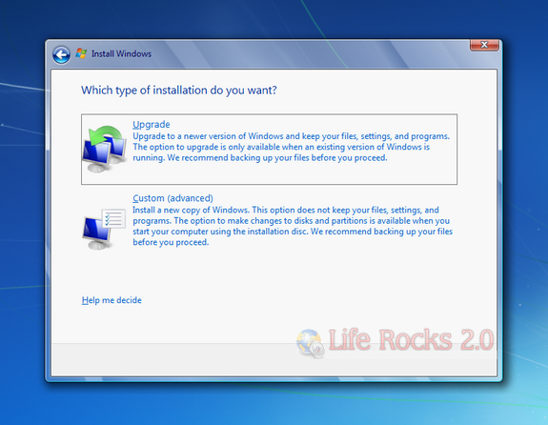Open the Help me decide link
The height and width of the screenshot is (425, 548).
[x=112, y=300]
